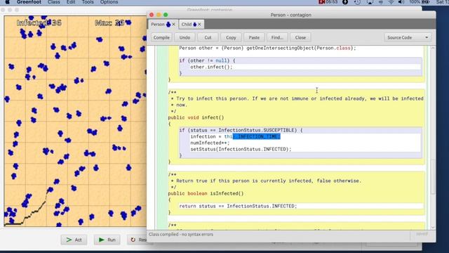Click the Undo button in the editor toolbar

point(185,37)
